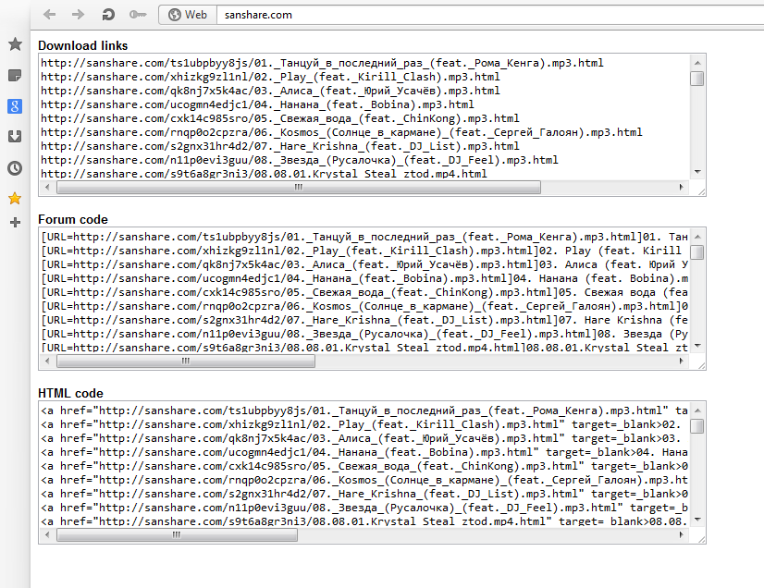This screenshot has height=588, width=764.
Task: Click the cxk14c985sro line in HTML code
Action: click(364, 466)
